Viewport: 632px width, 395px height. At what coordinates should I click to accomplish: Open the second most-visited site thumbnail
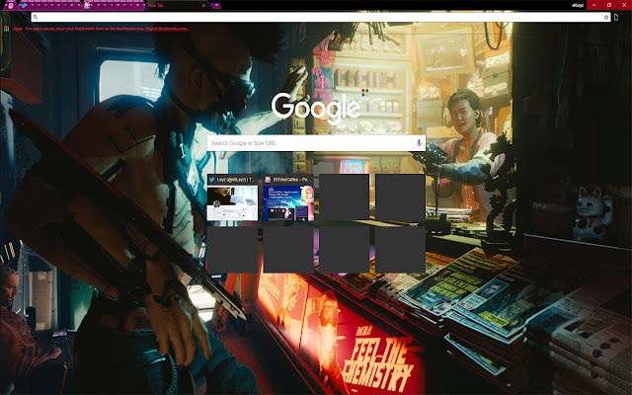point(288,197)
